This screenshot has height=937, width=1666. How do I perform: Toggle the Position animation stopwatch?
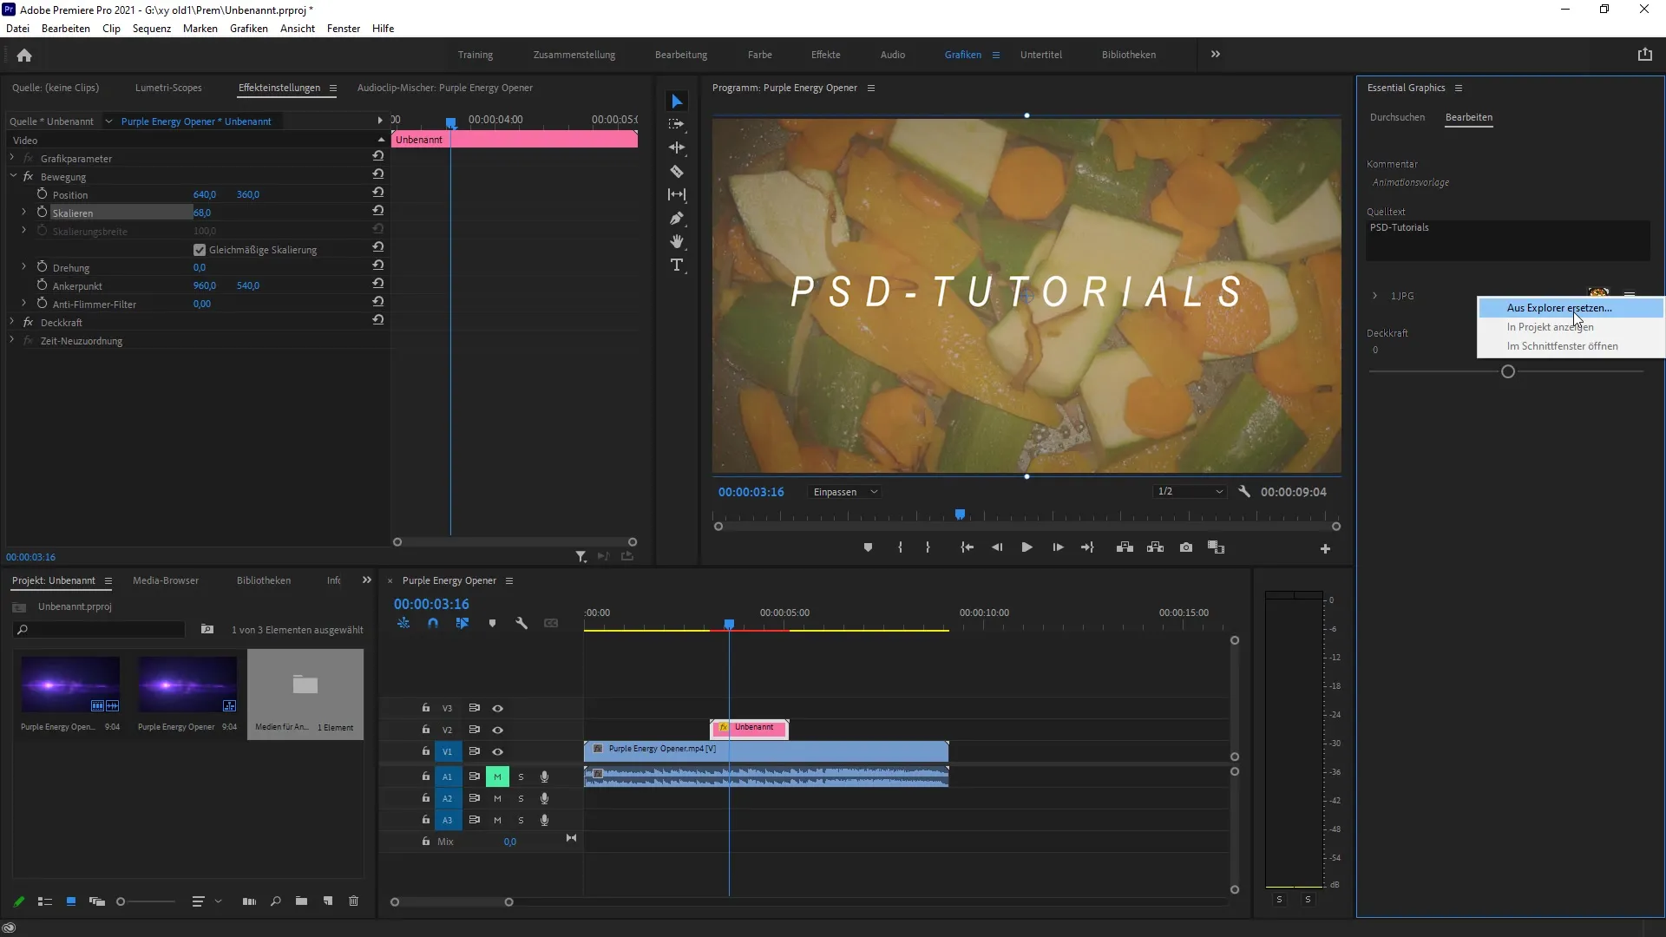[42, 193]
